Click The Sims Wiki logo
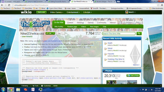The width and height of the screenshot is (164, 92). [35, 24]
